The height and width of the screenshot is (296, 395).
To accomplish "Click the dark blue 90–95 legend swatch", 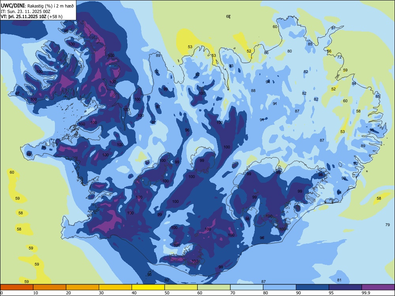I will pyautogui.click(x=312, y=287).
